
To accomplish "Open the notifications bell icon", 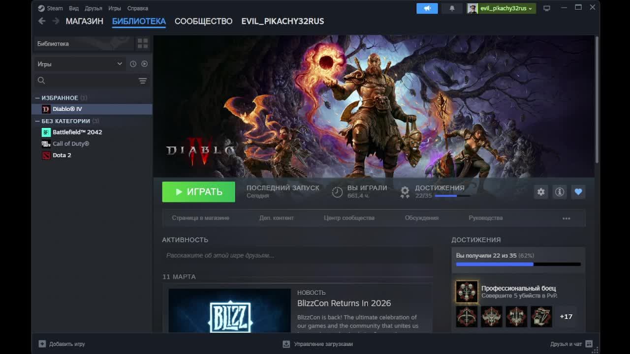I will pyautogui.click(x=452, y=8).
